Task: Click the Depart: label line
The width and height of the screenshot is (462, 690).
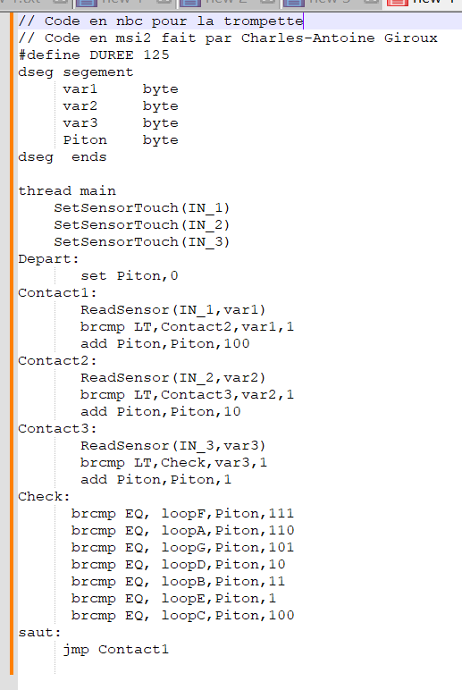Action: 48,259
